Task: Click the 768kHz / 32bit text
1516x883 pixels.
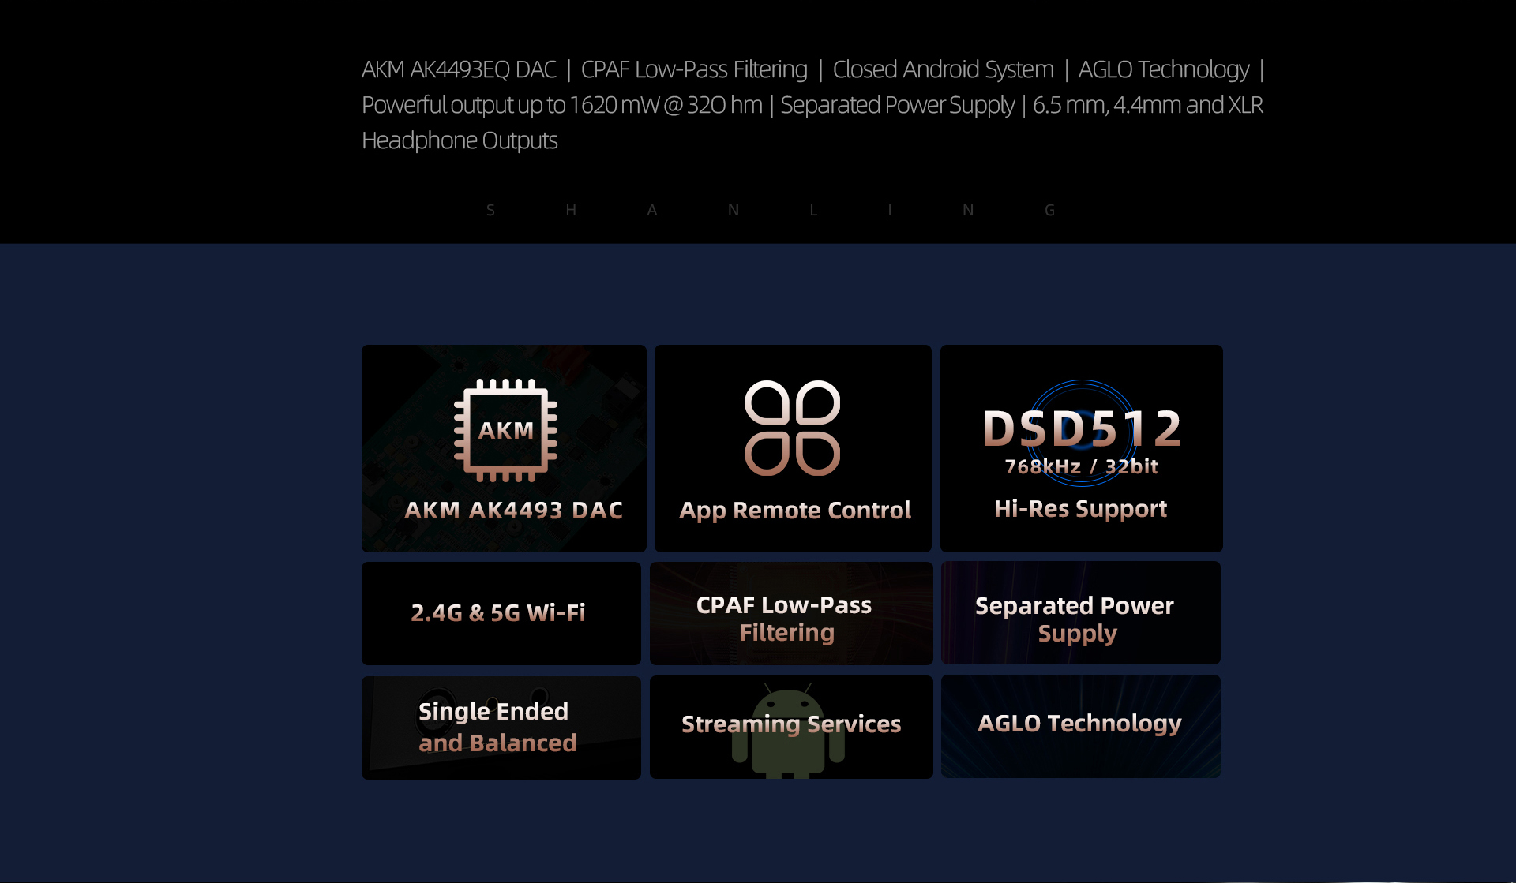Action: pos(1081,466)
